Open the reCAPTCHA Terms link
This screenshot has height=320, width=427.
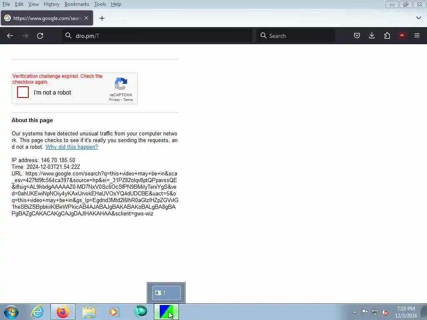pos(128,100)
